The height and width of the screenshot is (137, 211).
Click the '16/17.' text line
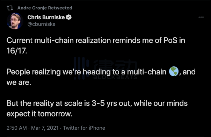click(17, 51)
